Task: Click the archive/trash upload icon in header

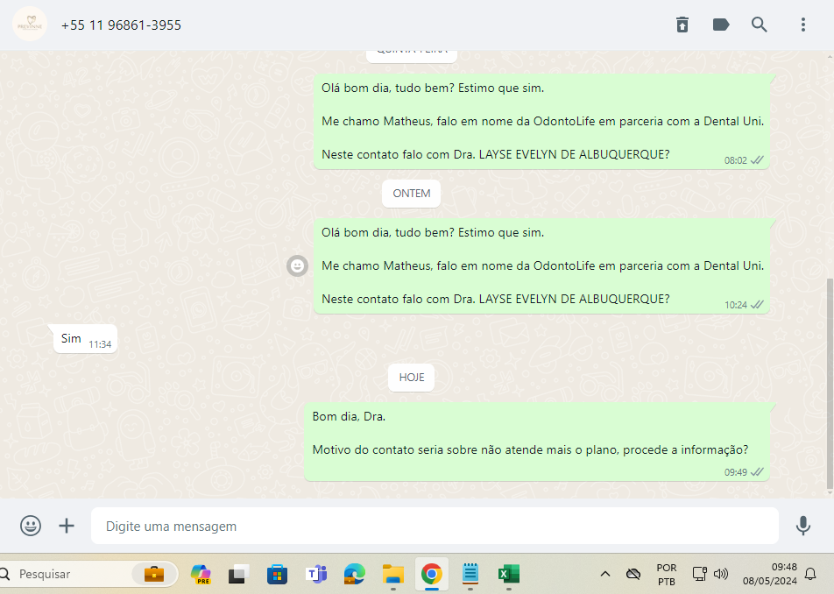Action: click(682, 25)
